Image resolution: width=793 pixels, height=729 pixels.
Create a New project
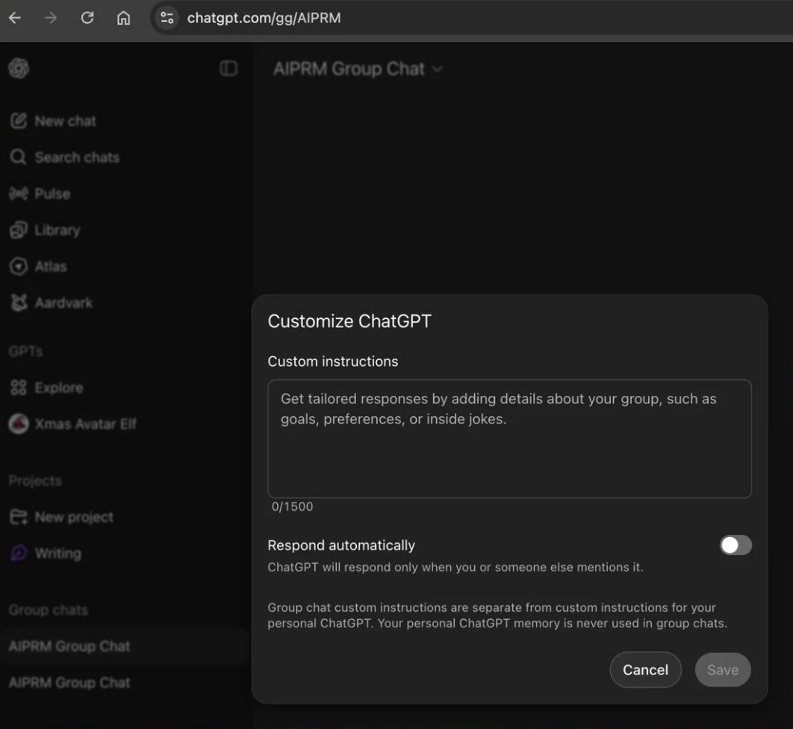(x=74, y=516)
